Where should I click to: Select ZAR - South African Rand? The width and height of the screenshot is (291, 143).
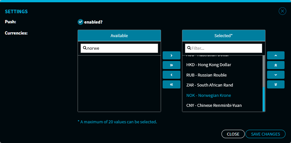210,85
